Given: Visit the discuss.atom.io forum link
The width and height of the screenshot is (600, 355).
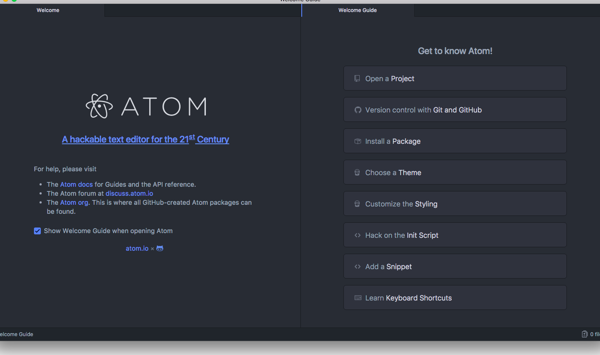Looking at the screenshot, I should point(129,194).
